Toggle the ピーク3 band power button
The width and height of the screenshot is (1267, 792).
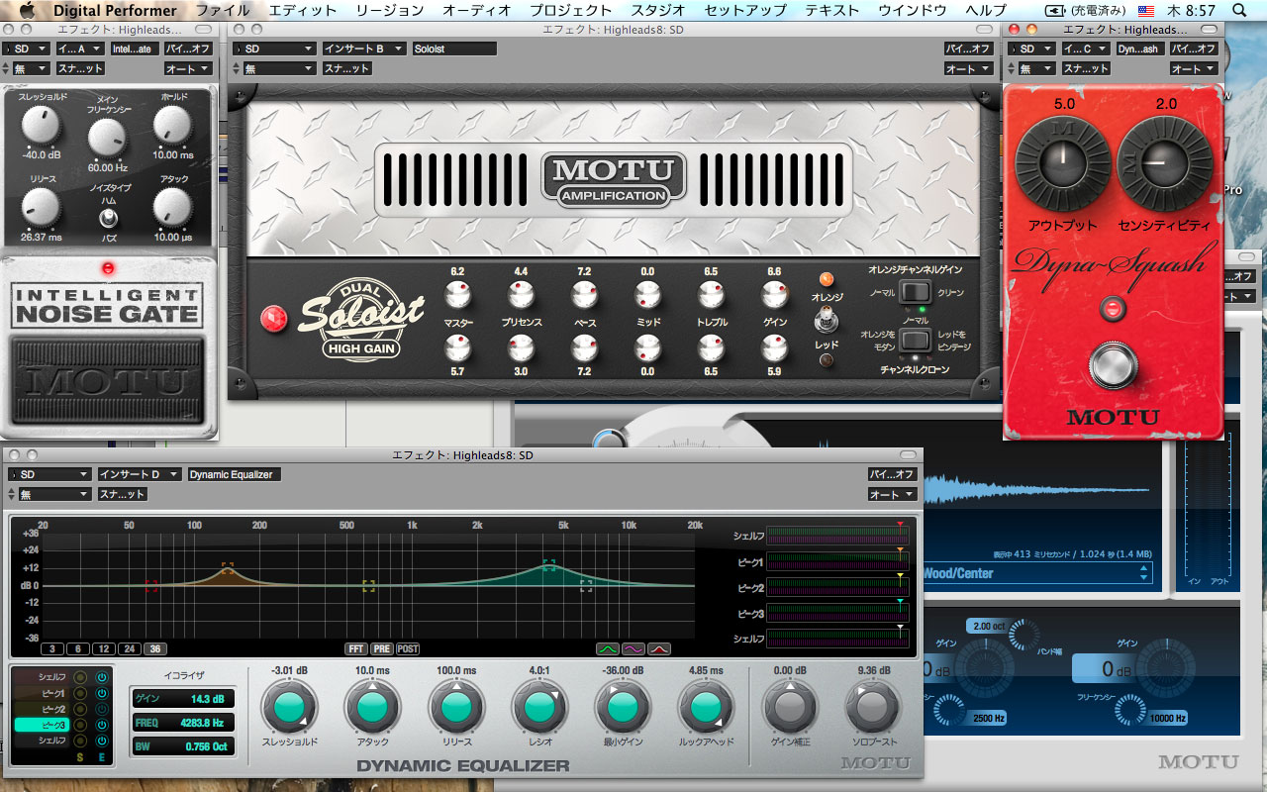tap(101, 725)
